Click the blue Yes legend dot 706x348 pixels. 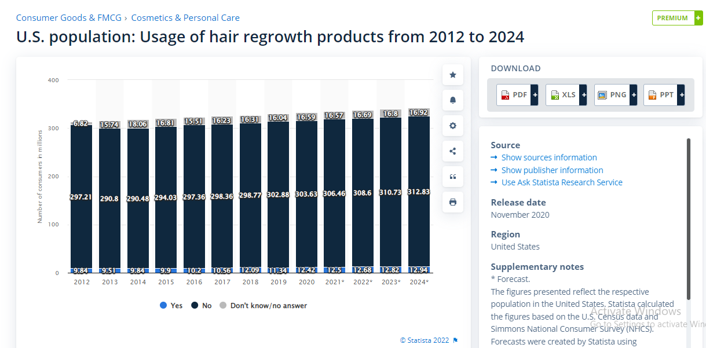coord(163,305)
